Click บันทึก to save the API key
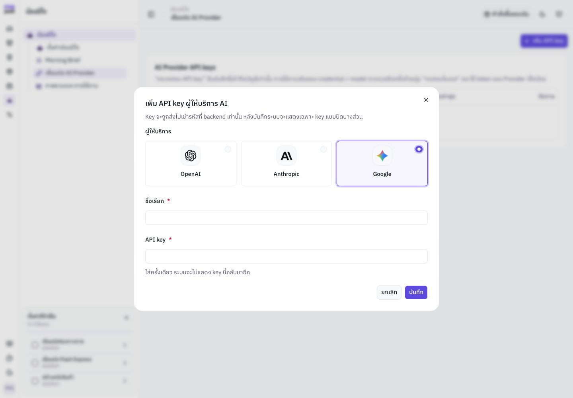 [x=416, y=293]
